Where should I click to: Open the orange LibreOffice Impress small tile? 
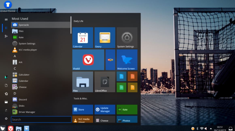tap(132, 76)
